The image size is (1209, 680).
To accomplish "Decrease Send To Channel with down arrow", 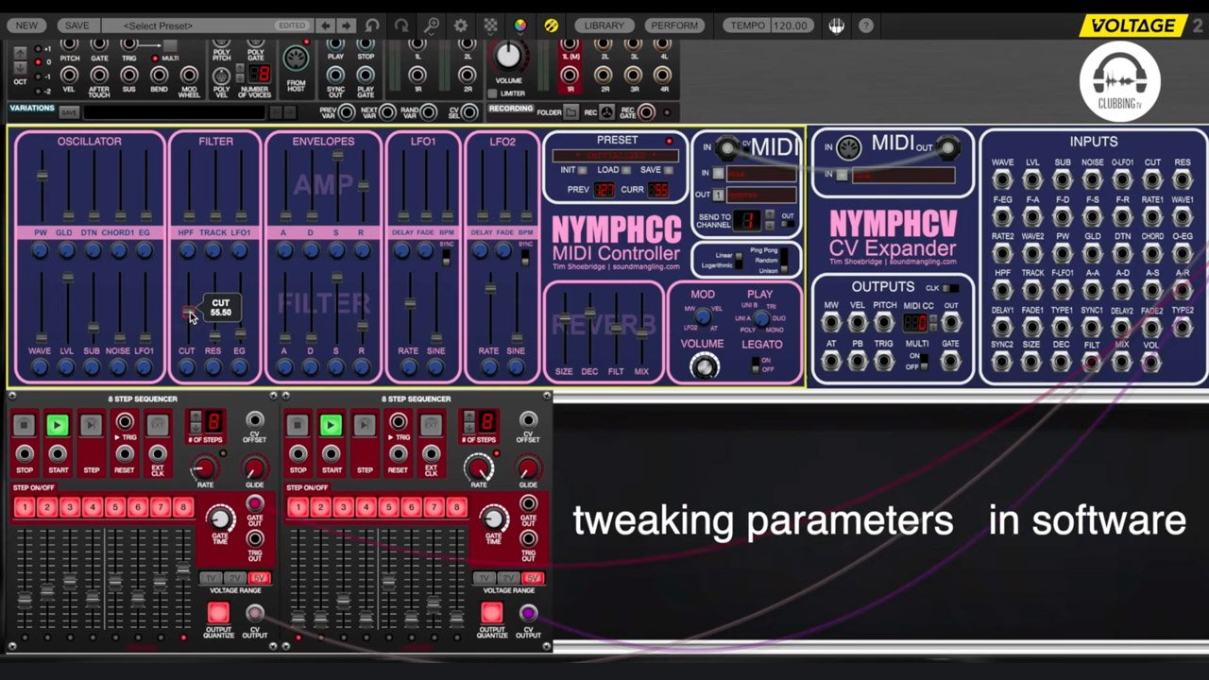I will 770,226.
